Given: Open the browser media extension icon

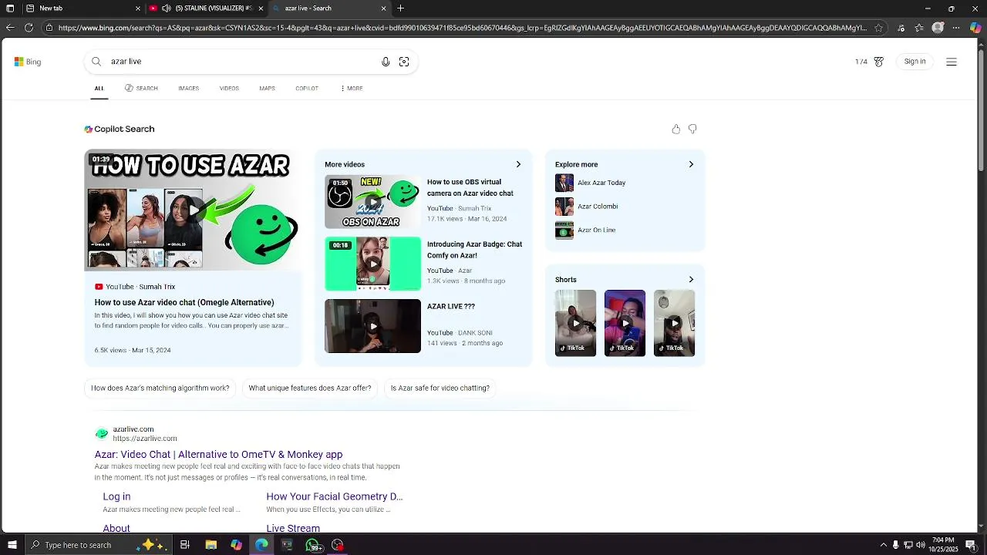Looking at the screenshot, I should click(901, 28).
